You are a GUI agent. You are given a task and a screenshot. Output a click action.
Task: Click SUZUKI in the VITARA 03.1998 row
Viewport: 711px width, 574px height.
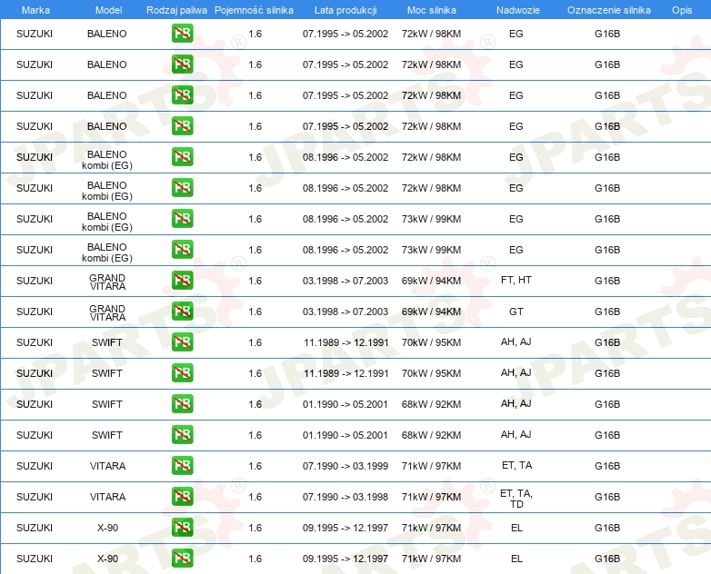point(35,497)
